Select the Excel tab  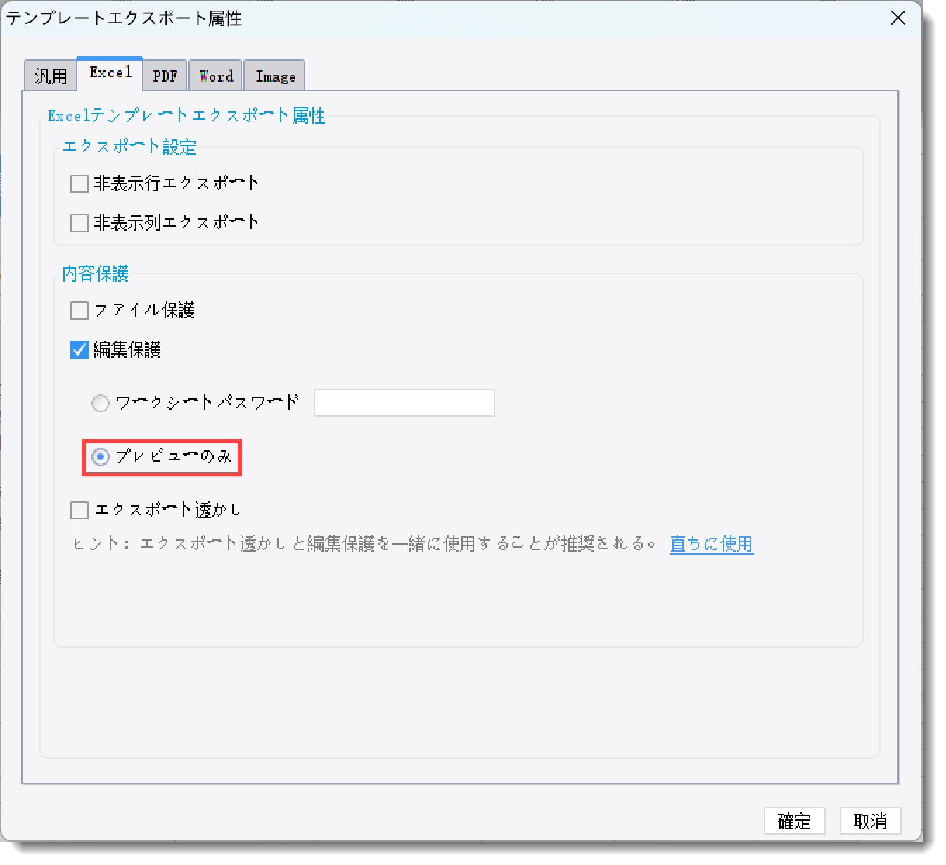click(110, 72)
